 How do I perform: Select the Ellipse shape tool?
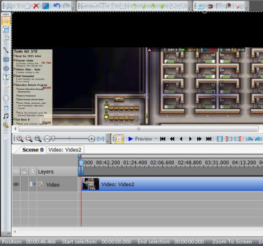(x=6, y=68)
